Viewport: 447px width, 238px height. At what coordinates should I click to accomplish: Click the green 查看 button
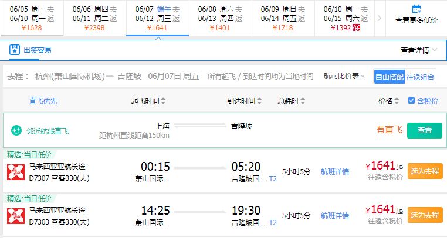(425, 130)
